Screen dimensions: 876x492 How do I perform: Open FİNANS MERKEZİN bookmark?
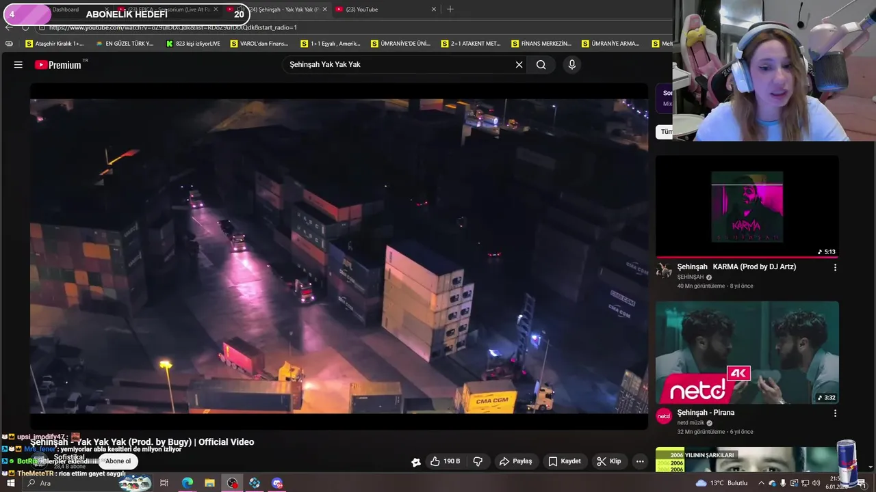pos(541,44)
